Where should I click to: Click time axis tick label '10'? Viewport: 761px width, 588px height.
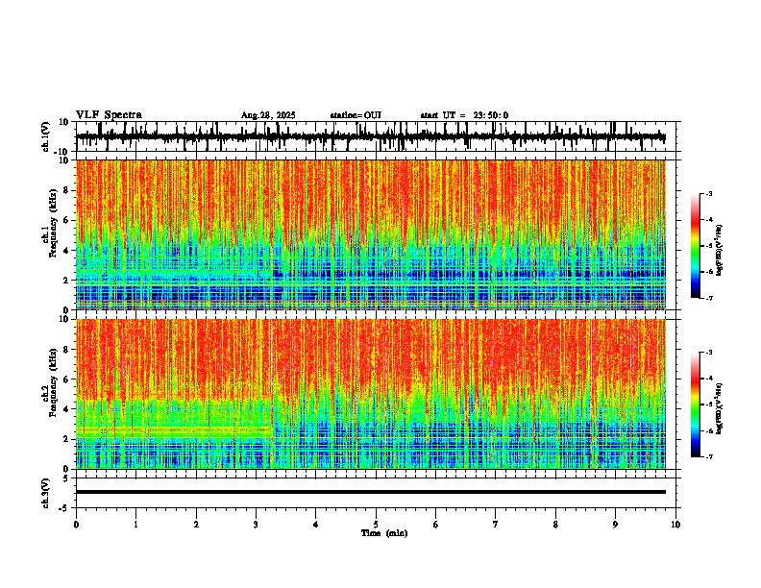[675, 525]
